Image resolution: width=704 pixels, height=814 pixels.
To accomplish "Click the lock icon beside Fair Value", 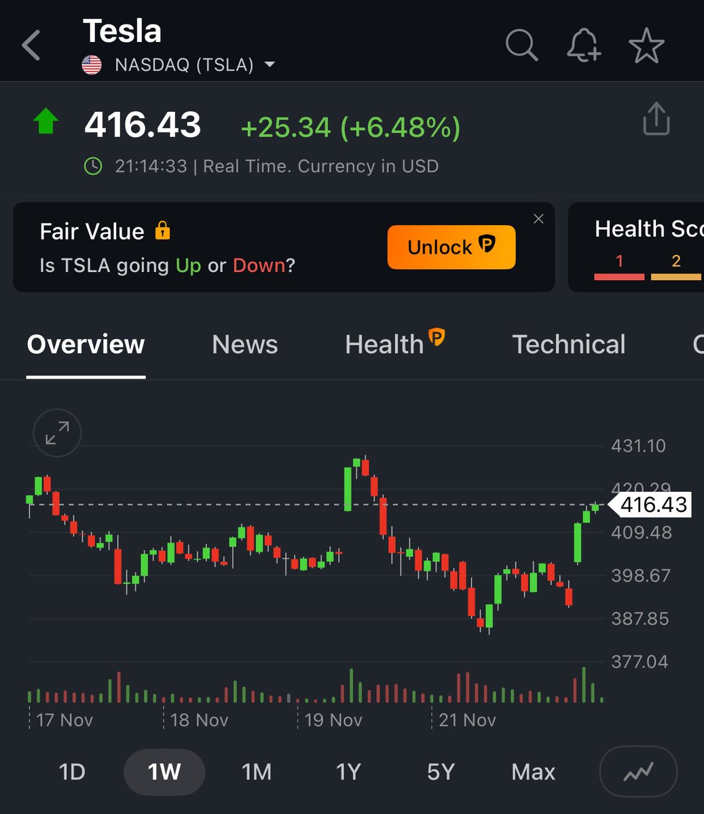I will tap(163, 231).
